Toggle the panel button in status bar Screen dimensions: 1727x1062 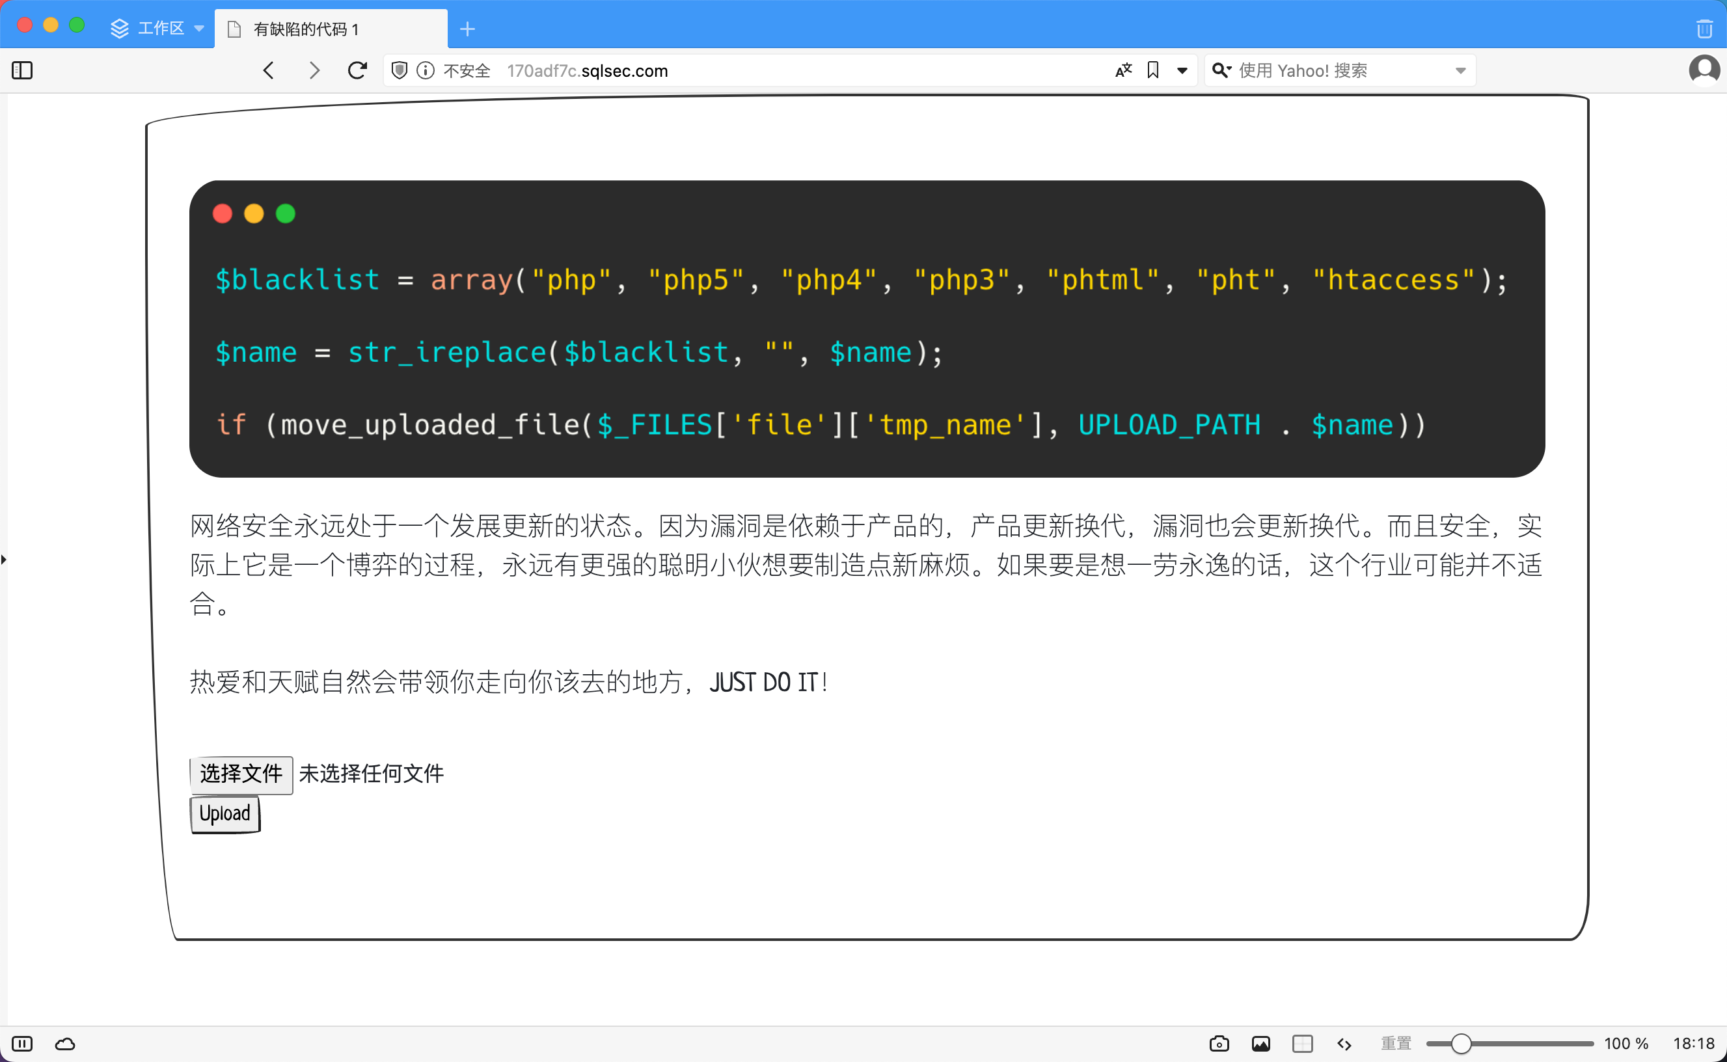tap(23, 1043)
